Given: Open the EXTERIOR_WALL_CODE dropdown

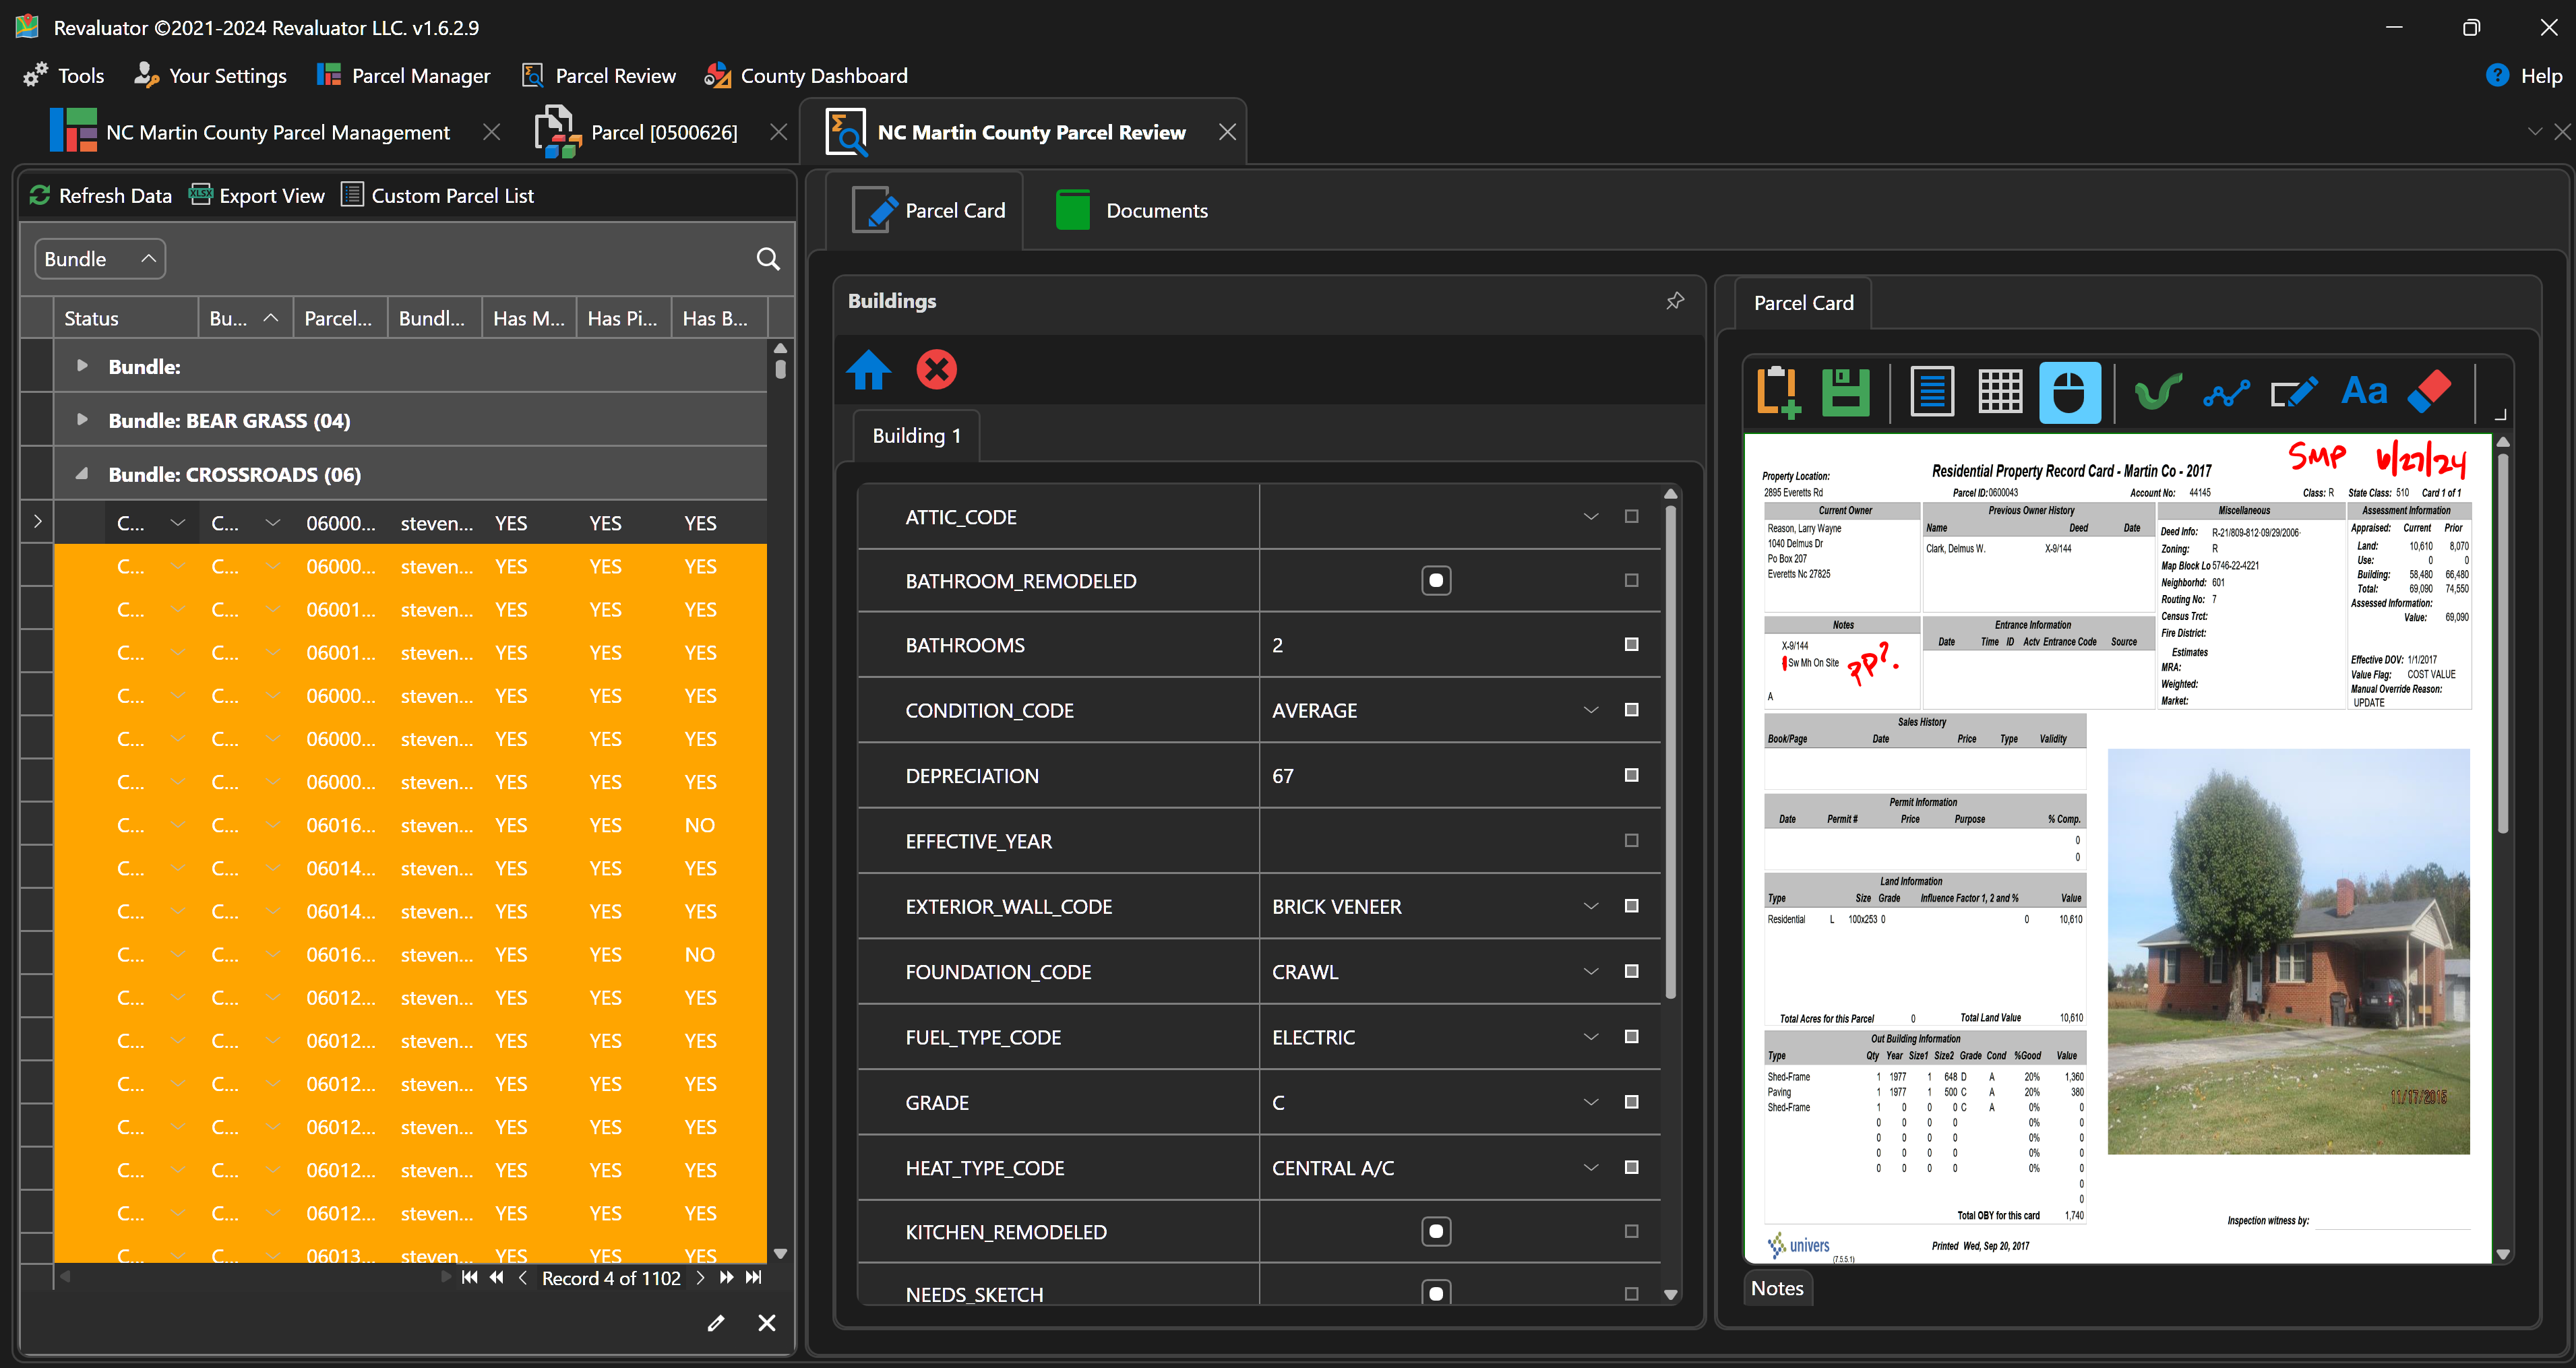Looking at the screenshot, I should pyautogui.click(x=1590, y=906).
